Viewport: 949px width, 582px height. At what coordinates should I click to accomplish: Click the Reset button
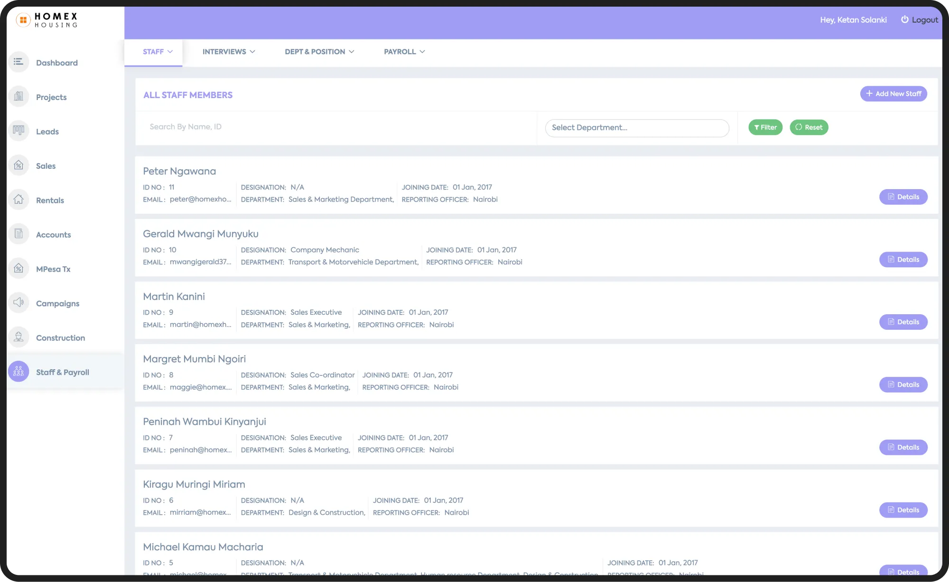tap(809, 127)
